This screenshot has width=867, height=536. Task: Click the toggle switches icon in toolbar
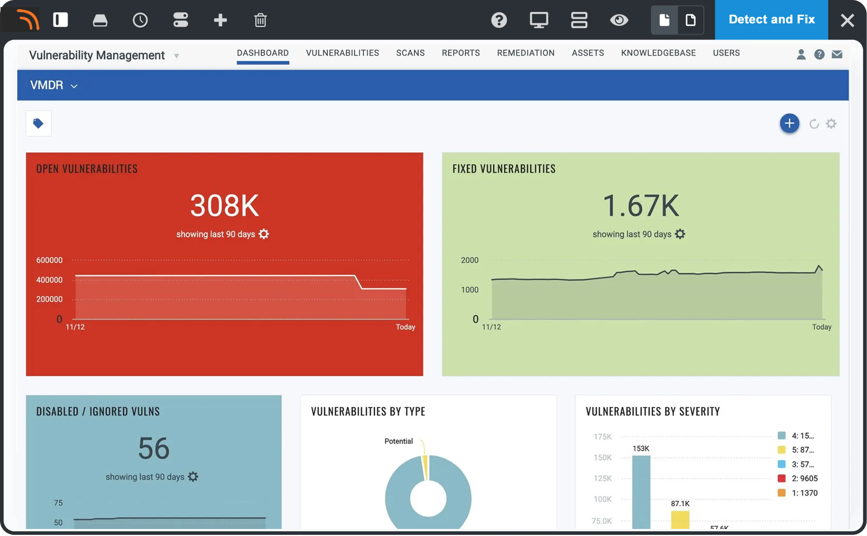coord(181,20)
